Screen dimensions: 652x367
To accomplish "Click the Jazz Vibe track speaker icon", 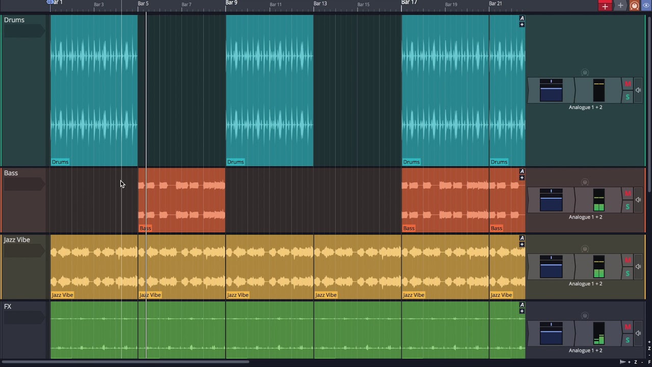I will [x=638, y=267].
